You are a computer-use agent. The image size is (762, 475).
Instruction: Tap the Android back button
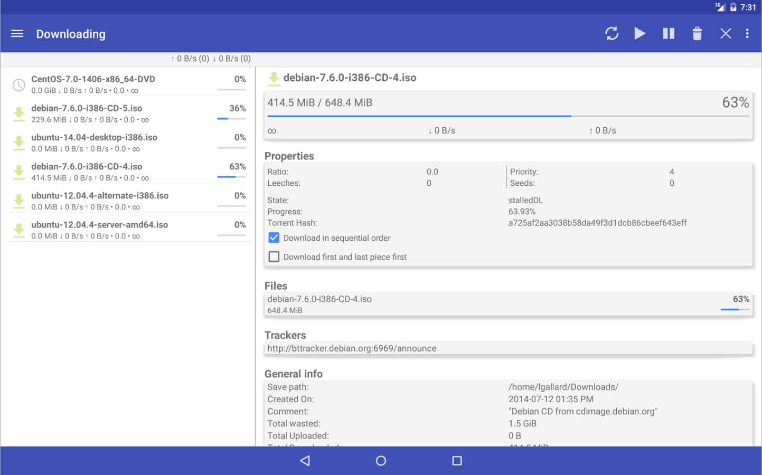305,461
